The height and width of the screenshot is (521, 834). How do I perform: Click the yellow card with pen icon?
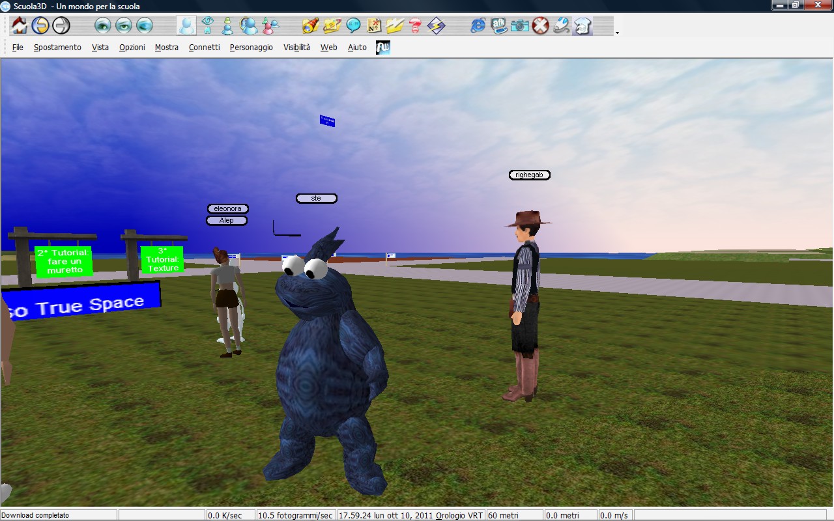pyautogui.click(x=332, y=25)
